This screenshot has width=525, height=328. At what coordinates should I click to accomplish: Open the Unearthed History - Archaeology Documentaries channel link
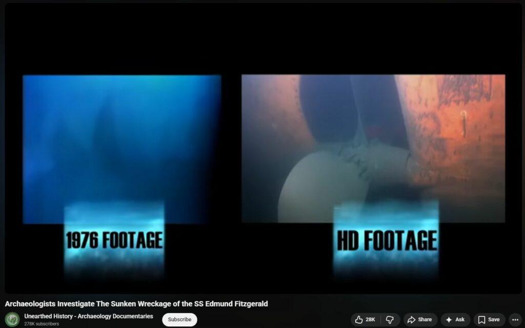pyautogui.click(x=88, y=316)
